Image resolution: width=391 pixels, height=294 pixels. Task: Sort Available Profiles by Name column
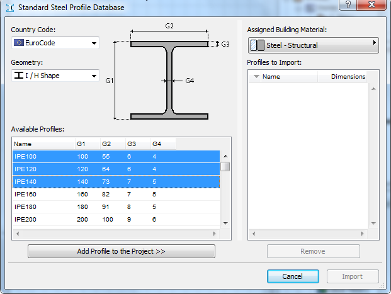click(x=43, y=144)
